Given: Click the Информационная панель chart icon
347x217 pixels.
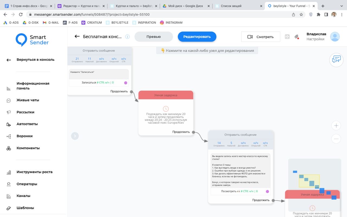Looking at the screenshot, I should point(9,88).
